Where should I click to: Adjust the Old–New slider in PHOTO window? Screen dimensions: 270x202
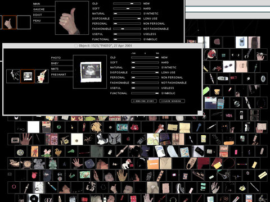(x=145, y=57)
